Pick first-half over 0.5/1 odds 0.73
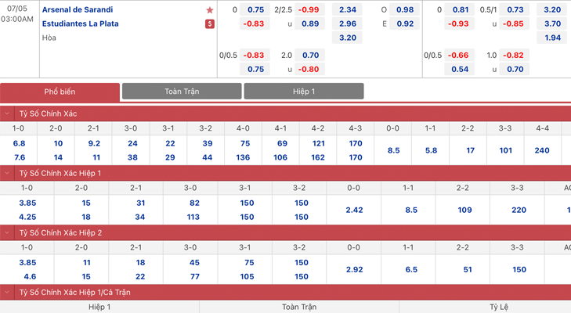Viewport: 571px width, 313px height. 515,10
